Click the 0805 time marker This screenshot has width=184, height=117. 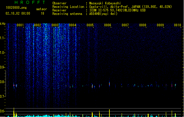pos(90,25)
